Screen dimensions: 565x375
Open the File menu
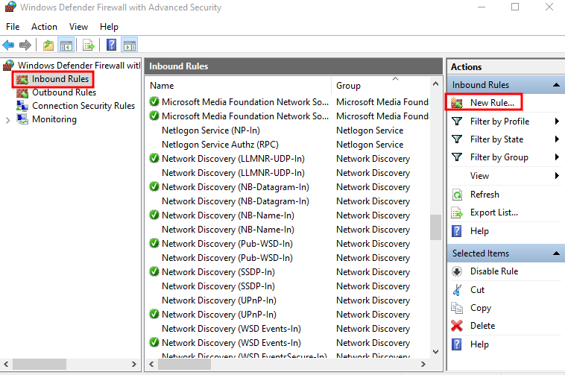coord(13,27)
